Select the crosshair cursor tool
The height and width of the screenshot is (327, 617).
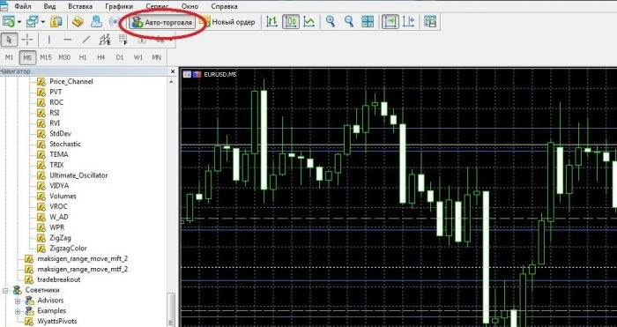[x=27, y=40]
